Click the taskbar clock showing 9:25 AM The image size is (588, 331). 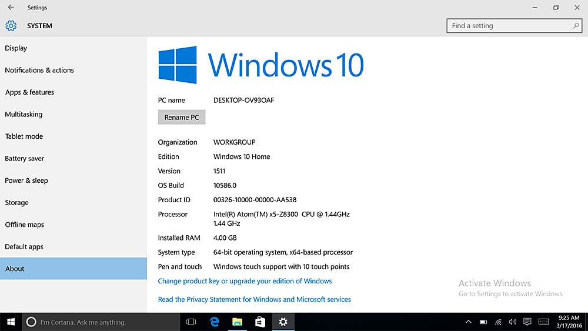[x=569, y=322]
